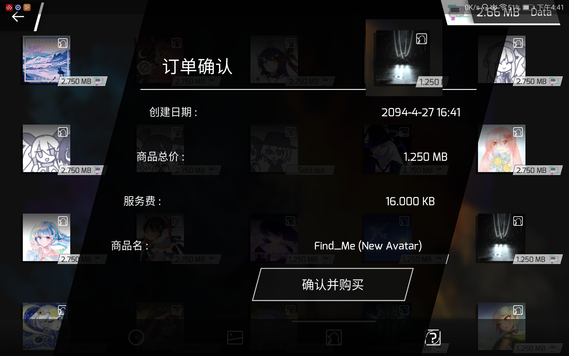Screen dimensions: 569x356
Task: Select the profile/avatar icon bottom center
Action: coord(334,337)
